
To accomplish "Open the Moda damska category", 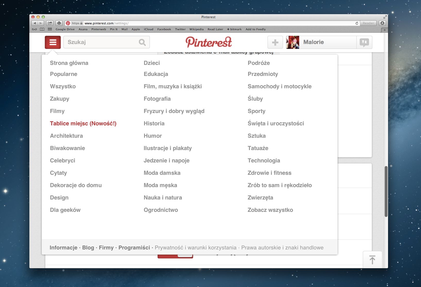I will [x=162, y=173].
